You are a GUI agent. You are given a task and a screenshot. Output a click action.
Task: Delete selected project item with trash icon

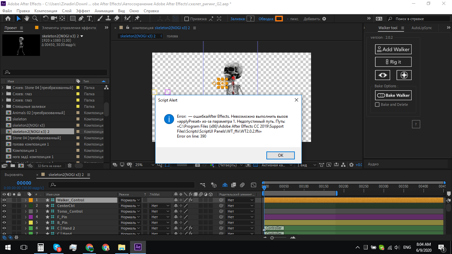[x=69, y=165]
